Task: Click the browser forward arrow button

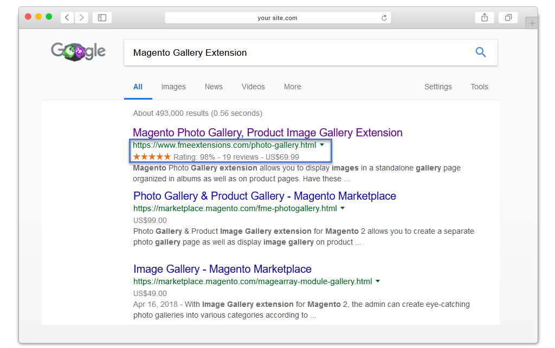Action: [x=82, y=17]
